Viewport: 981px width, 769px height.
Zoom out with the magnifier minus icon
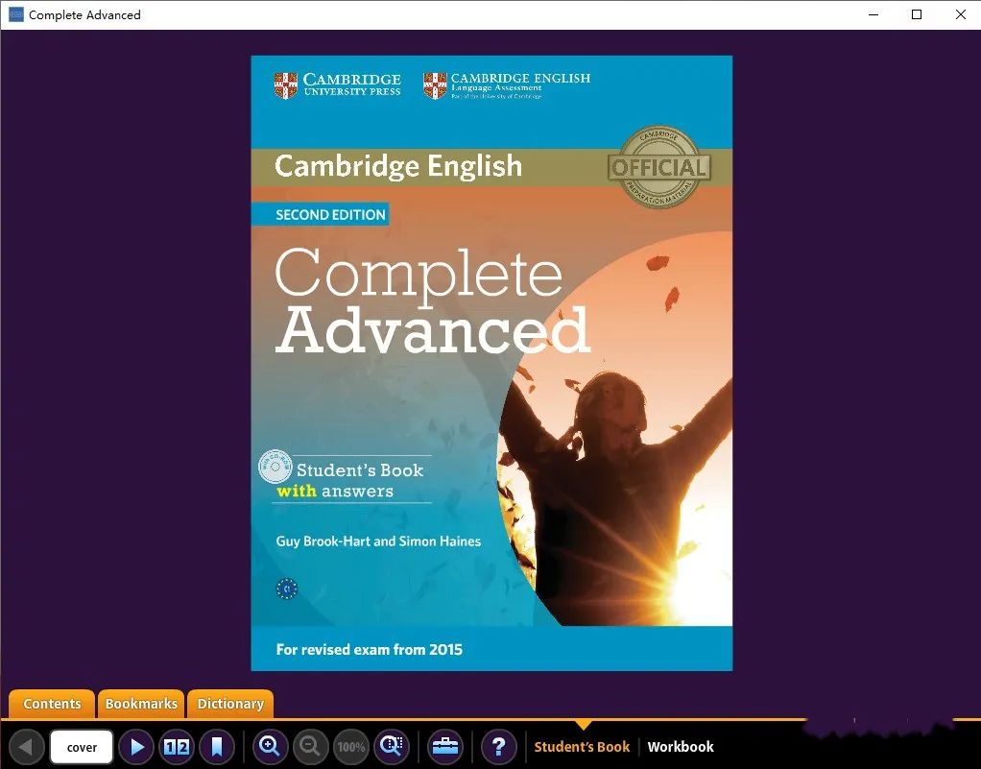[x=310, y=747]
